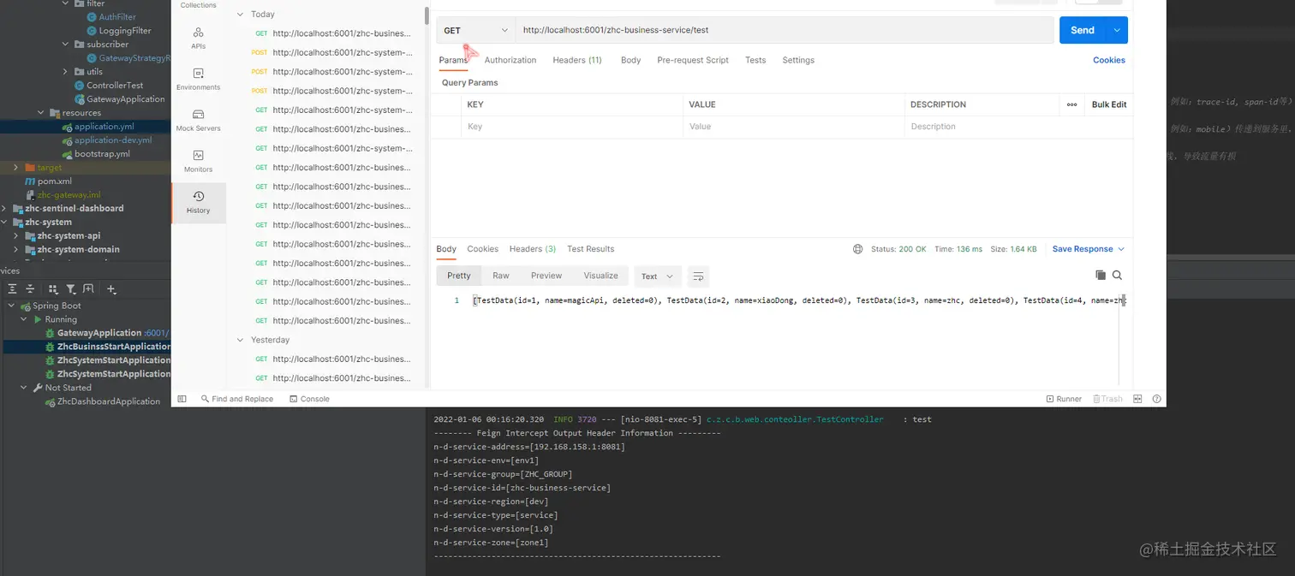Screen dimensions: 1295x576
Task: Open APIs in Postman sidebar
Action: pos(198,38)
